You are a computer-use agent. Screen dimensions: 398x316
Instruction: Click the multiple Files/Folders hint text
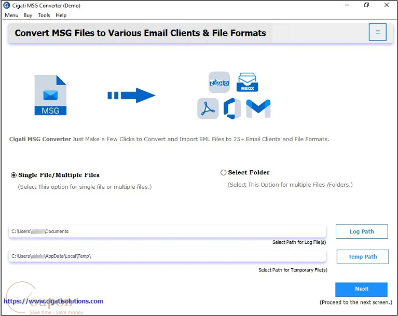(290, 185)
